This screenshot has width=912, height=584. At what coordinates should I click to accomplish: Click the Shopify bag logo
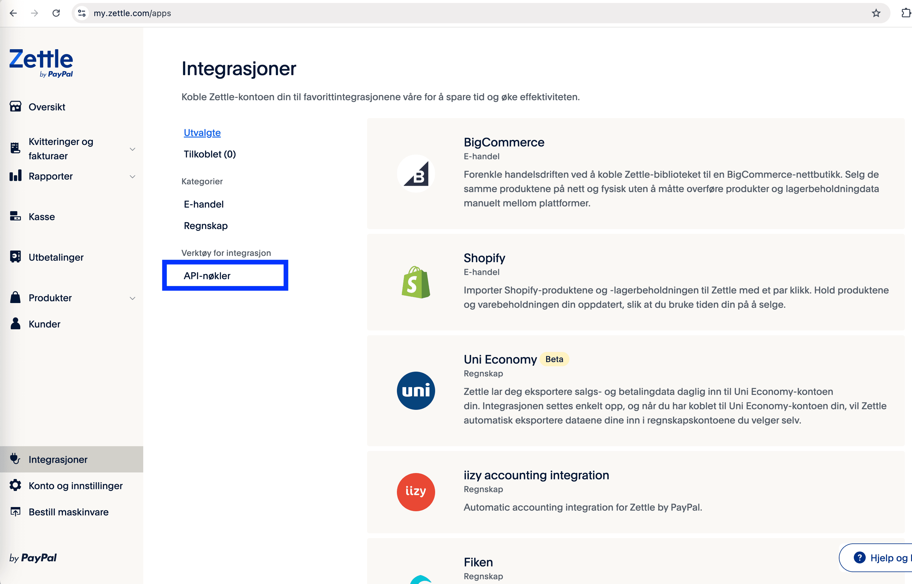click(x=416, y=282)
